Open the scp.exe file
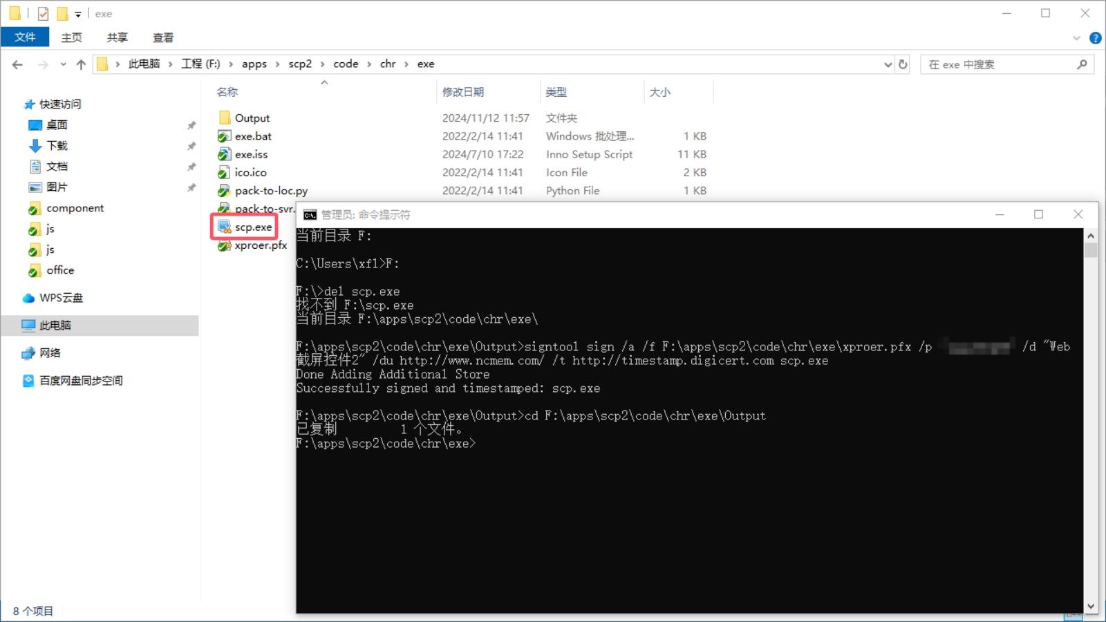 pos(253,227)
